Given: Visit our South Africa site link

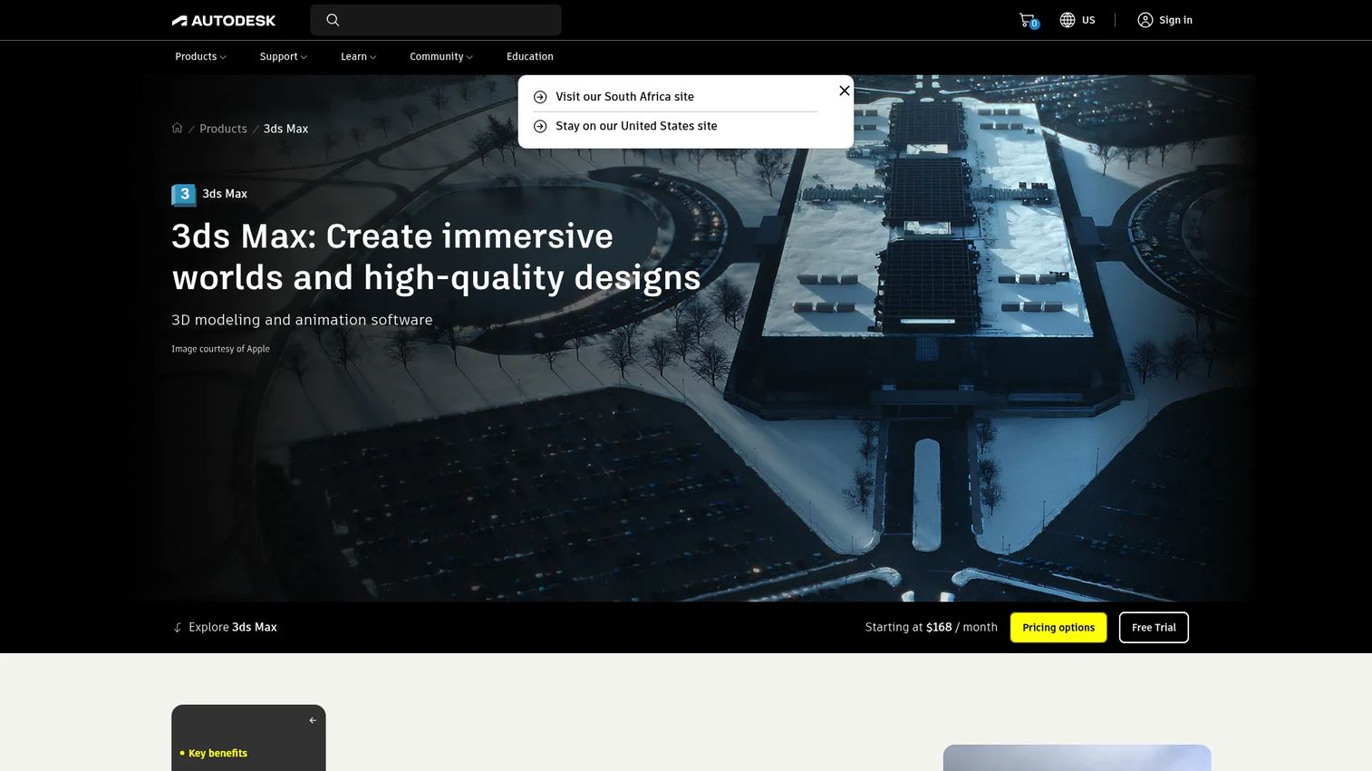Looking at the screenshot, I should click(x=624, y=97).
